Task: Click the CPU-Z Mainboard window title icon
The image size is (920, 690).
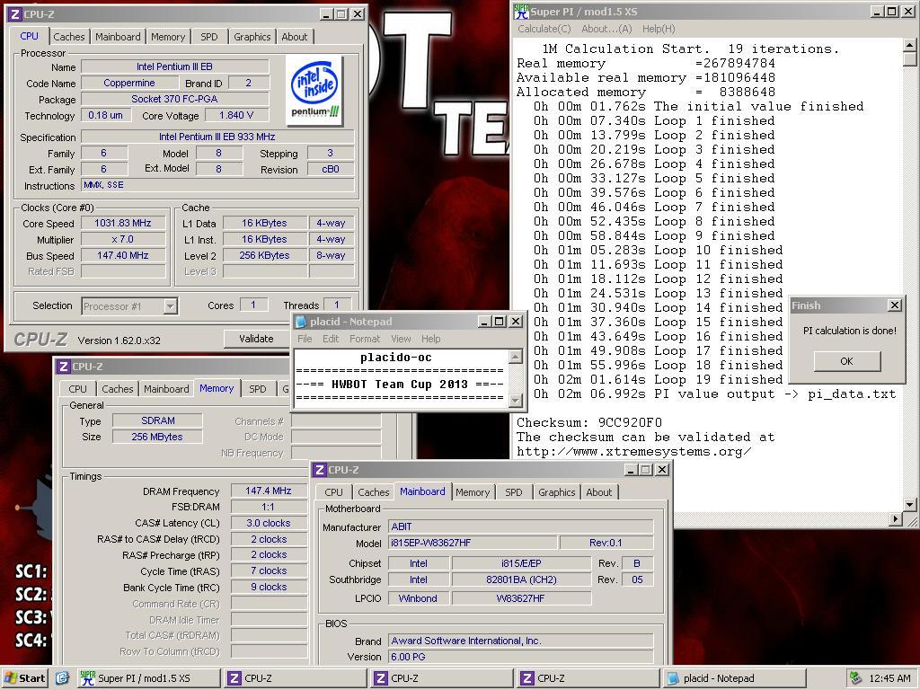Action: click(320, 470)
